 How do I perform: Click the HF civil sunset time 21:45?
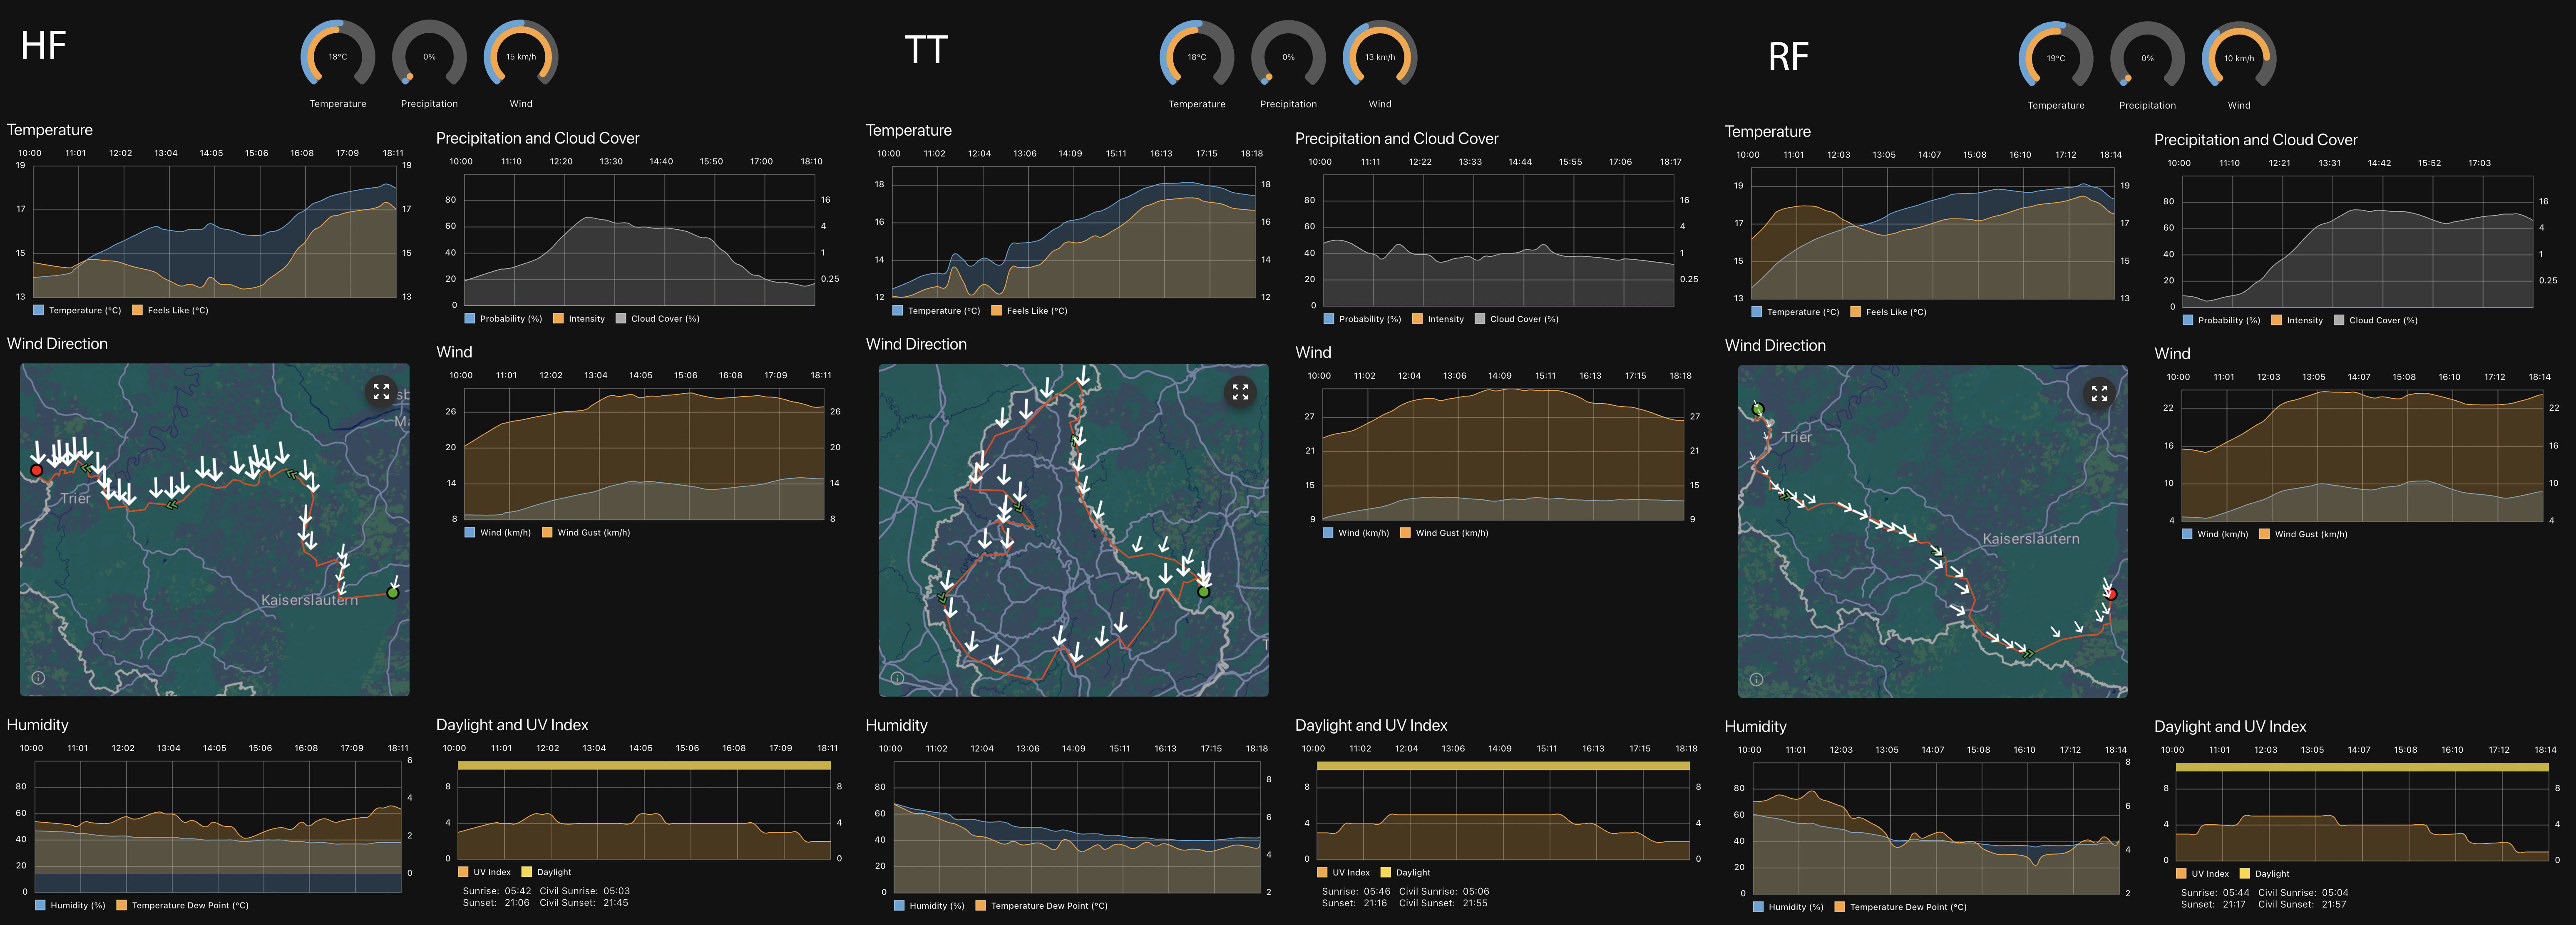[x=616, y=903]
